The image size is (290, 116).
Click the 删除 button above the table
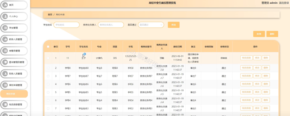pyautogui.click(x=272, y=34)
